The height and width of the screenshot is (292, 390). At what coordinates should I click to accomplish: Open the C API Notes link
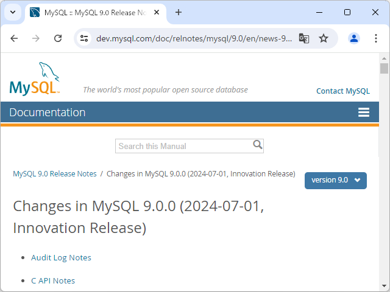pyautogui.click(x=53, y=280)
